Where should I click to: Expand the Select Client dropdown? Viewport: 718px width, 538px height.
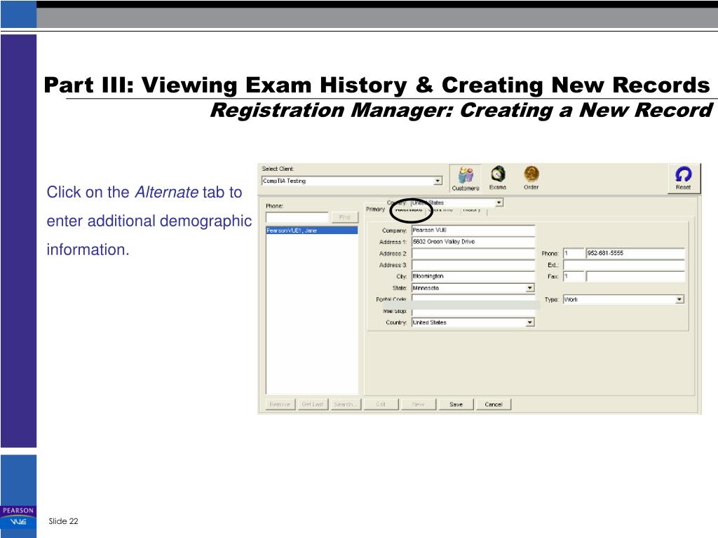tap(438, 181)
